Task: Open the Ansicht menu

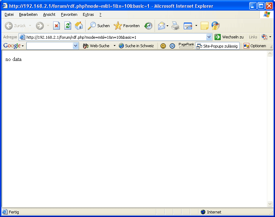Action: point(49,14)
